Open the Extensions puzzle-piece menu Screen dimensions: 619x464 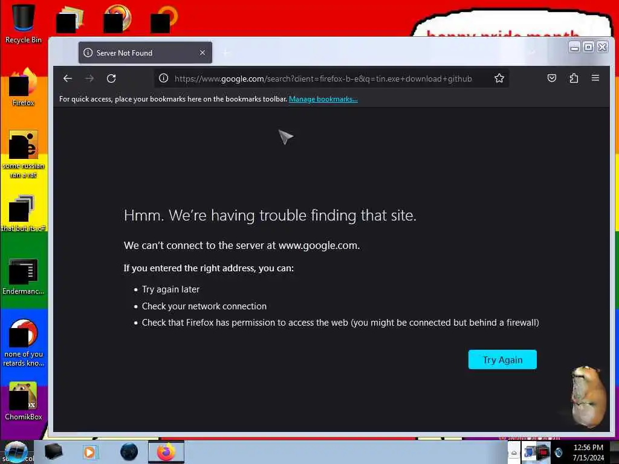click(x=574, y=78)
